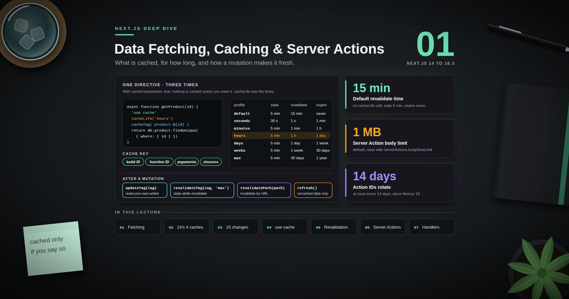Click the revalidate column header
The height and width of the screenshot is (299, 569).
tap(299, 105)
